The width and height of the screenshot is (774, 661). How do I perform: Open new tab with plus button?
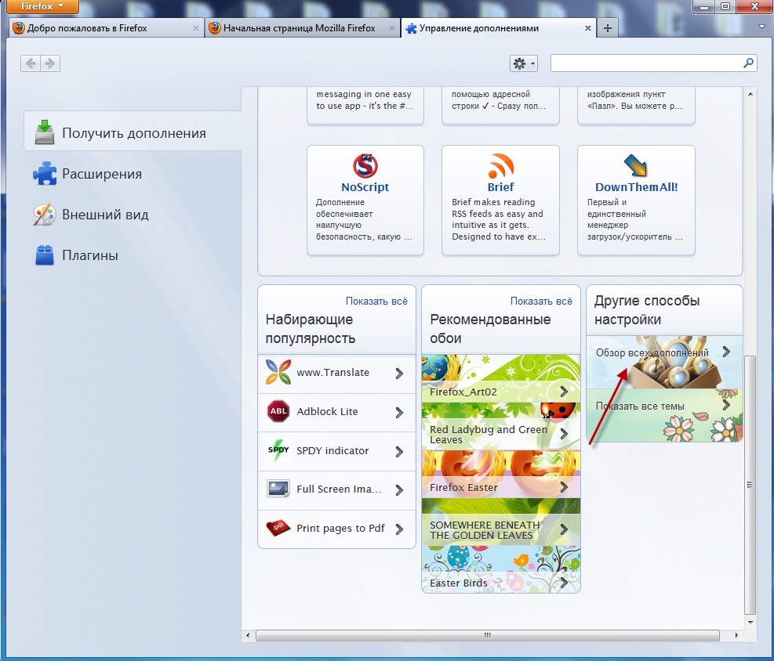[x=608, y=28]
